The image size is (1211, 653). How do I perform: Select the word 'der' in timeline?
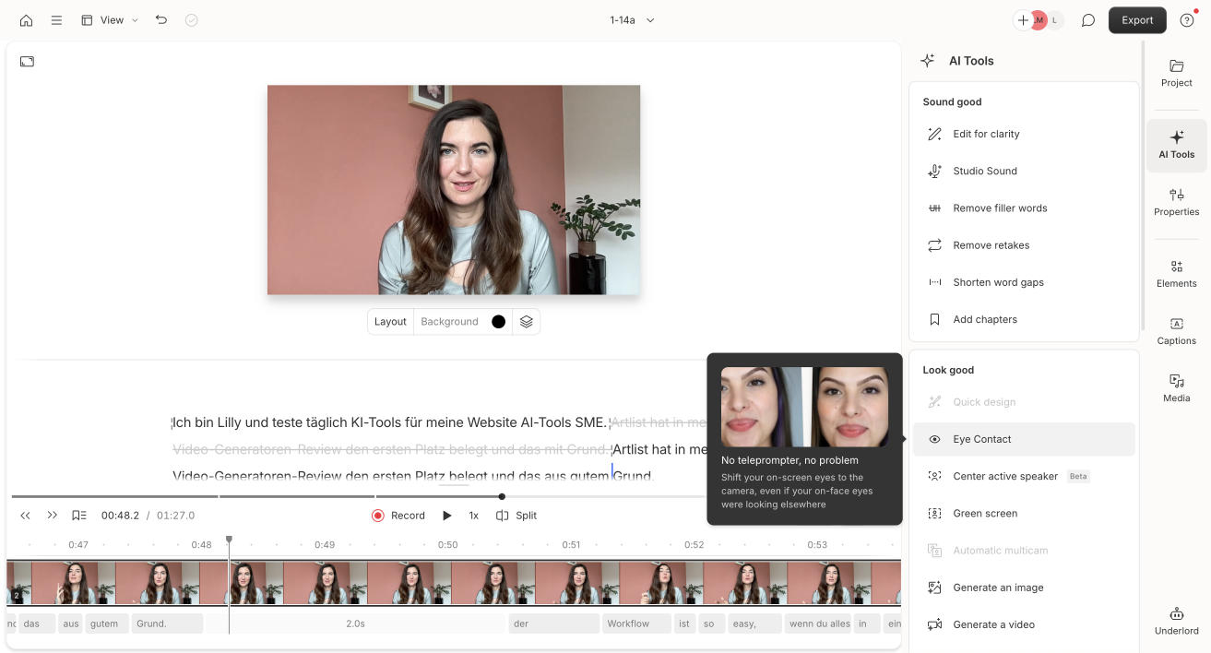tap(553, 623)
